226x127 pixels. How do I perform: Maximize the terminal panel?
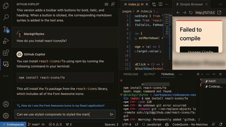click(x=214, y=74)
